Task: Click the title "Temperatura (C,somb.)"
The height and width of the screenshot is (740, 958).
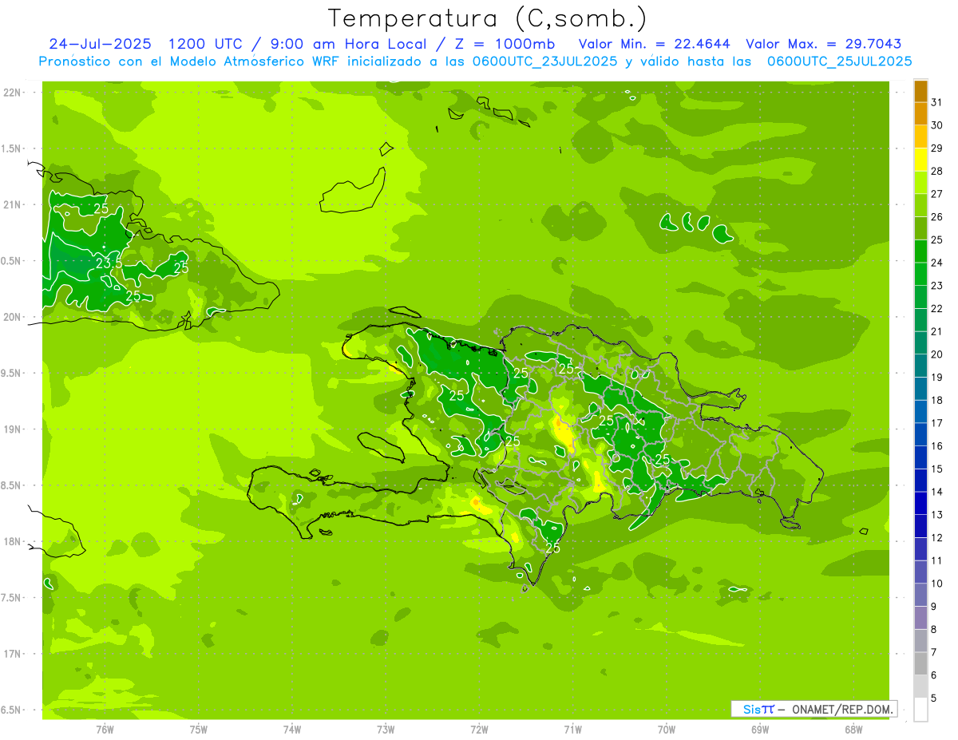Action: point(487,19)
